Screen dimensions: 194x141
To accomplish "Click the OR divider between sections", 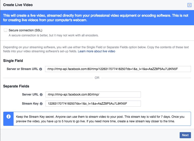I will (x=97, y=78).
